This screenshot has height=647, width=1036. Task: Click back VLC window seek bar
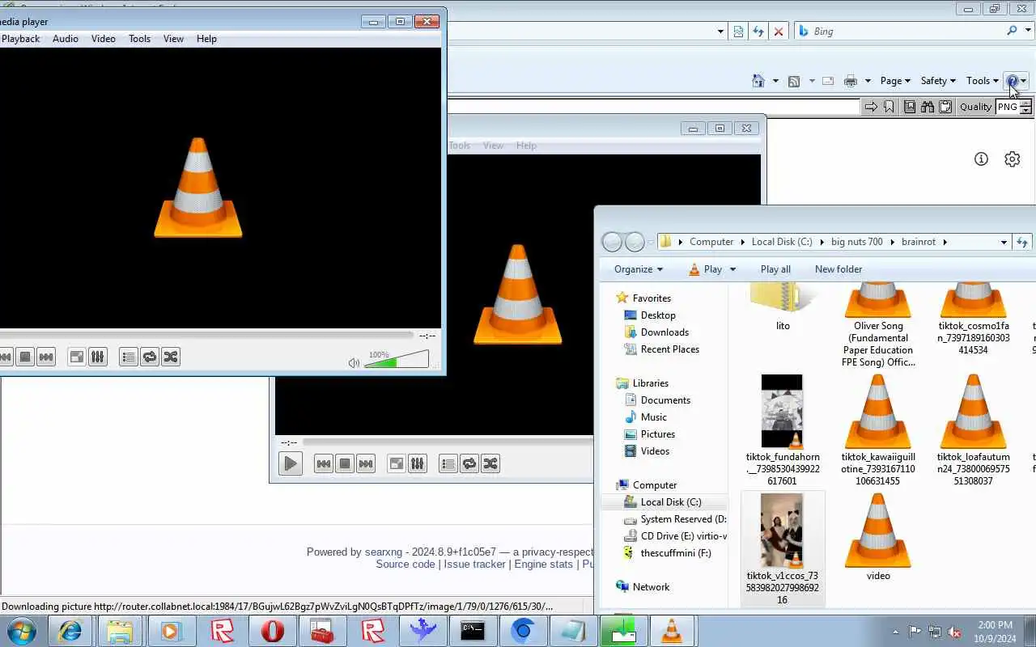point(448,442)
